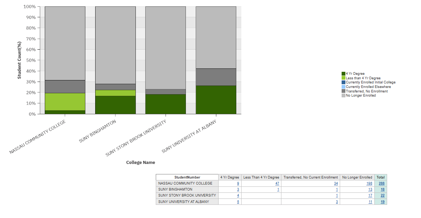
Task: Click Binghamton bar's dark green 4 Yr Degree segment
Action: pos(116,105)
